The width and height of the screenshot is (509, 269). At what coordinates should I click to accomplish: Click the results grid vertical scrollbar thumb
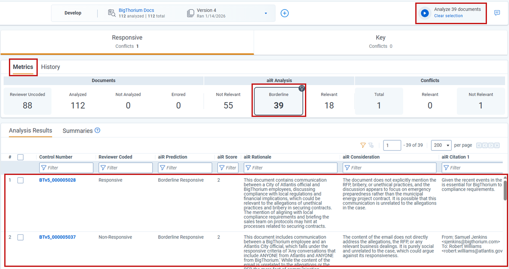pos(505,190)
